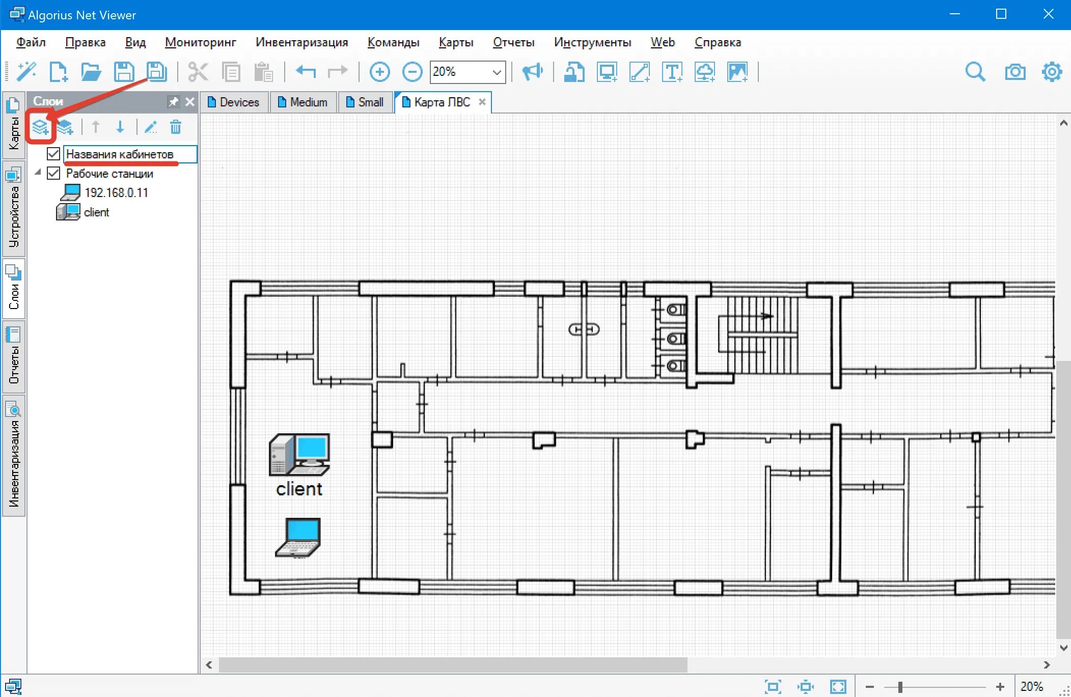Image resolution: width=1071 pixels, height=697 pixels.
Task: Click the magic wand wizard icon
Action: click(x=26, y=72)
